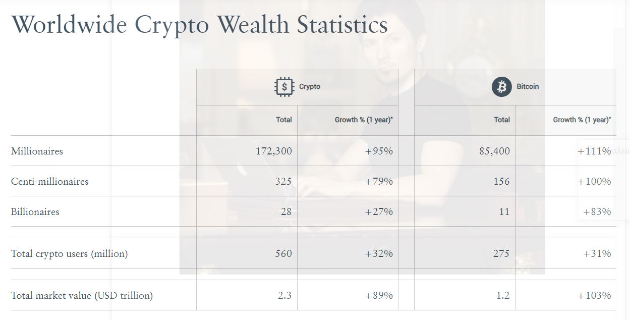
Task: Select the Bitcoin column header label
Action: (x=528, y=87)
